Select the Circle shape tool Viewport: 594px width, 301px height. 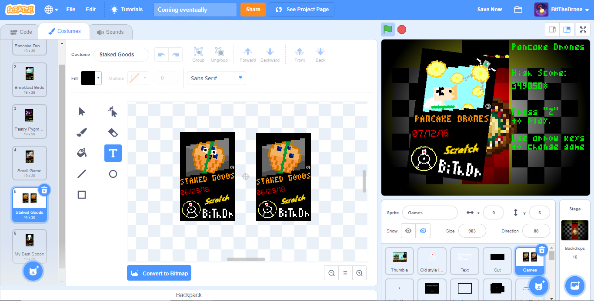click(x=113, y=174)
